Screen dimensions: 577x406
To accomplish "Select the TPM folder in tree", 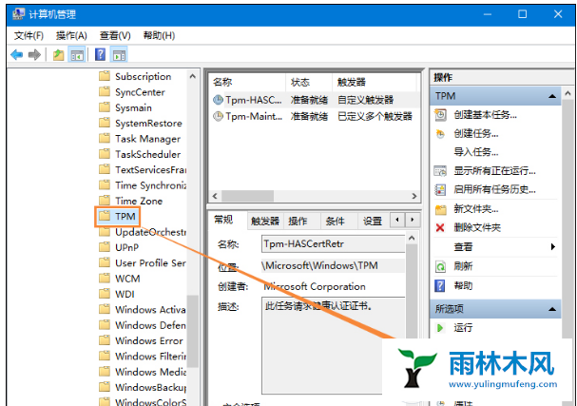I will [125, 217].
